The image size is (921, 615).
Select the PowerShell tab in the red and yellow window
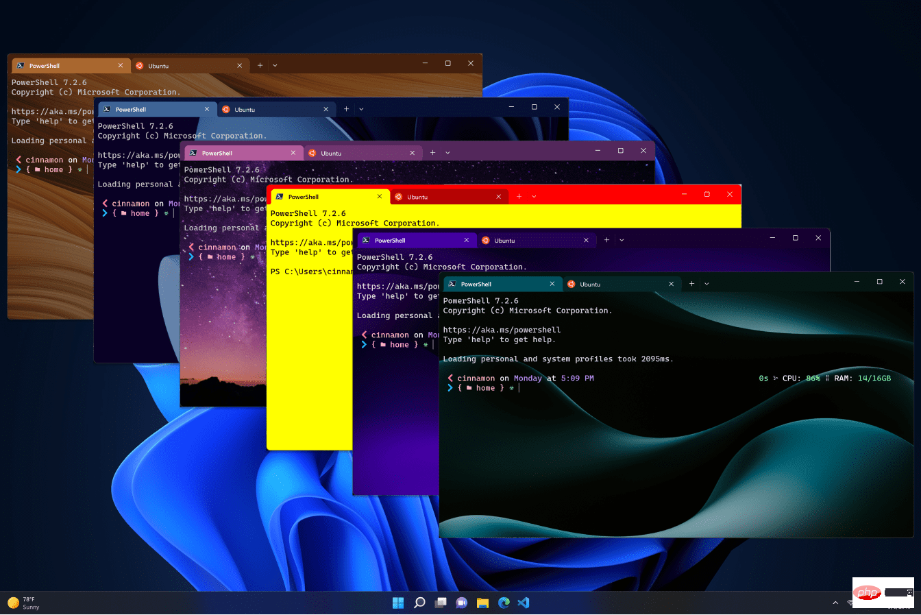330,197
